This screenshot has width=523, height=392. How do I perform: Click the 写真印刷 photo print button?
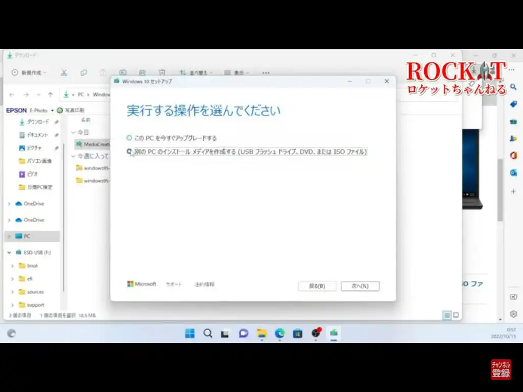coord(70,110)
